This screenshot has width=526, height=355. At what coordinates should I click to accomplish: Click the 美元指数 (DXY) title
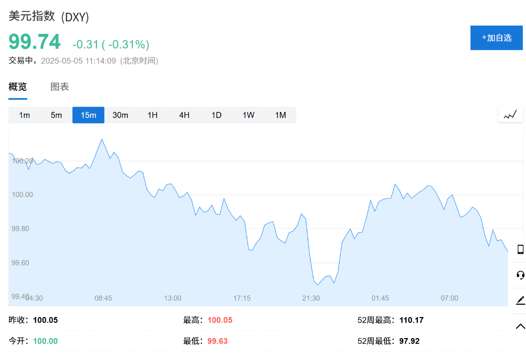48,16
